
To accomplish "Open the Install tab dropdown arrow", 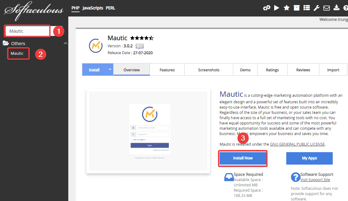I will (x=110, y=70).
